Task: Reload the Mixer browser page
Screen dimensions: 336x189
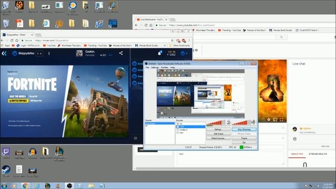Action: [12, 40]
